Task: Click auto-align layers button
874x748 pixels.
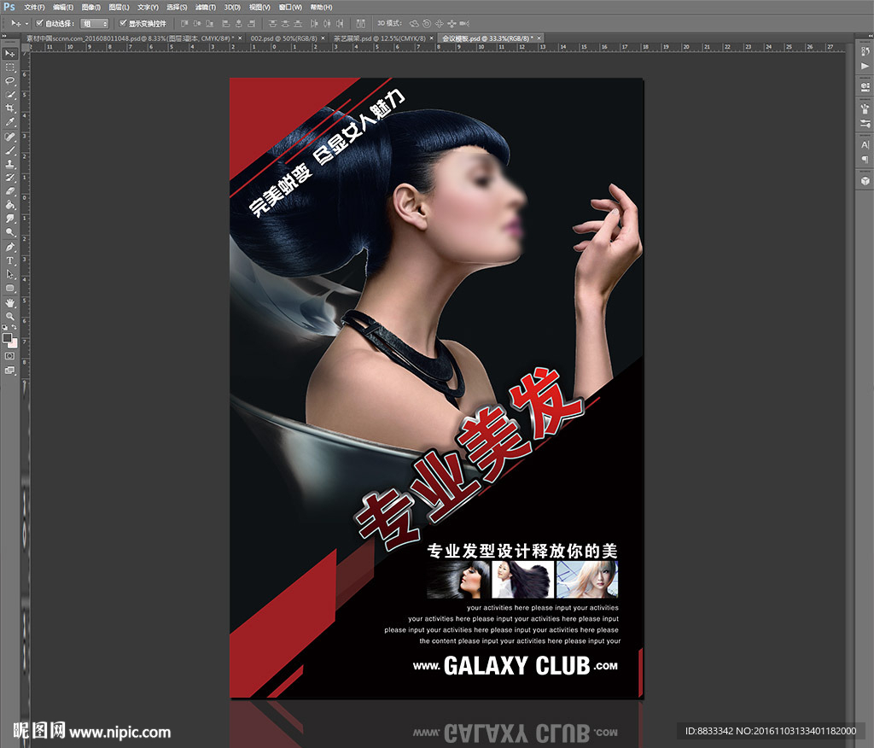Action: tap(361, 23)
